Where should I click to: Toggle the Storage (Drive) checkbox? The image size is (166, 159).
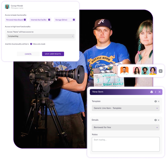pos(74,20)
